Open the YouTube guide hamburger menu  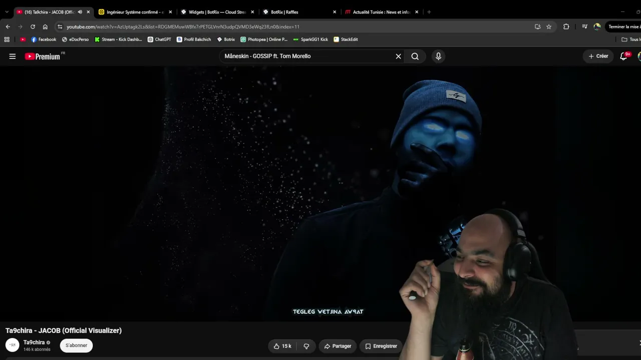pos(13,56)
